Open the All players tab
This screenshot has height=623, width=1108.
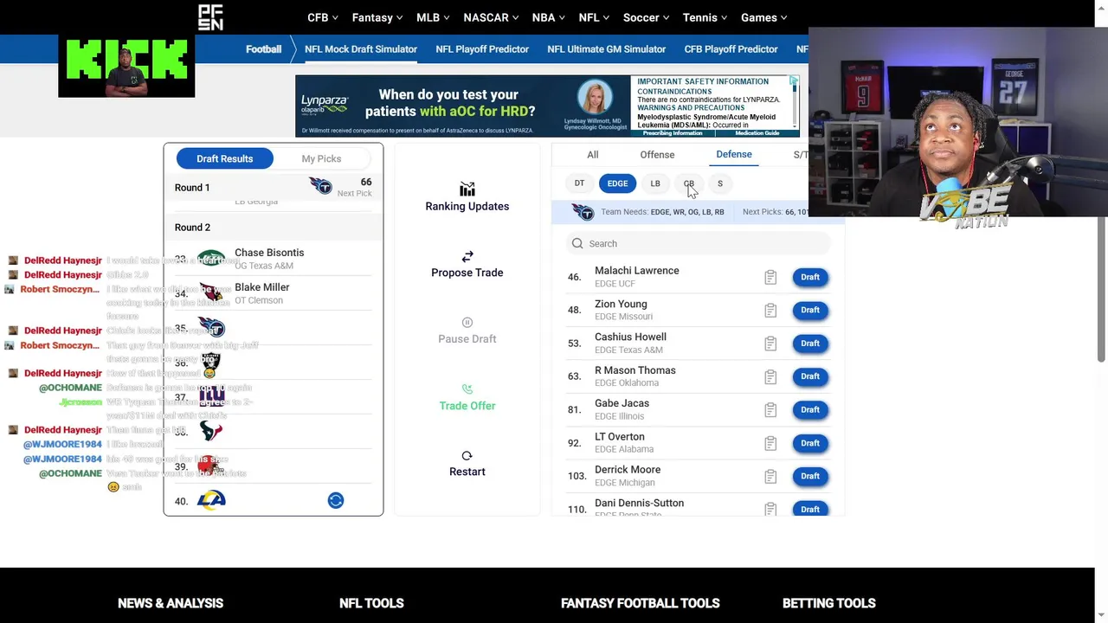[x=593, y=155]
